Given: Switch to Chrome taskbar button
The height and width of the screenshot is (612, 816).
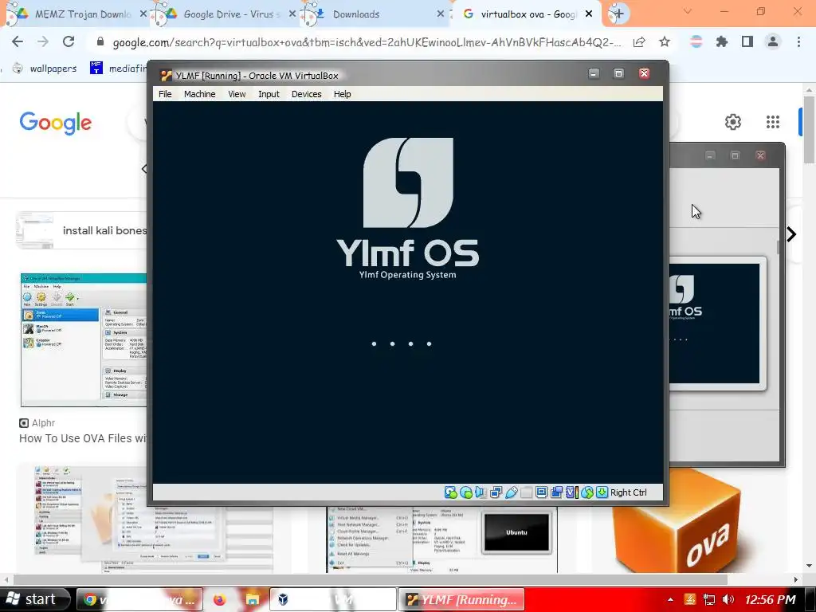Looking at the screenshot, I should pyautogui.click(x=139, y=599).
